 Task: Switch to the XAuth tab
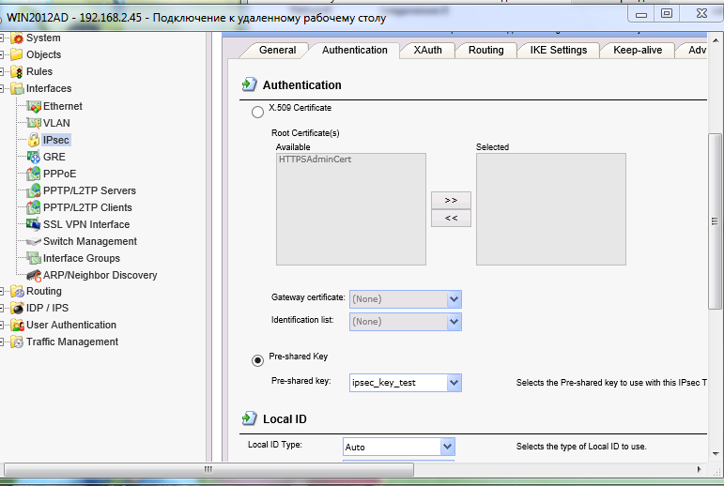tap(427, 51)
